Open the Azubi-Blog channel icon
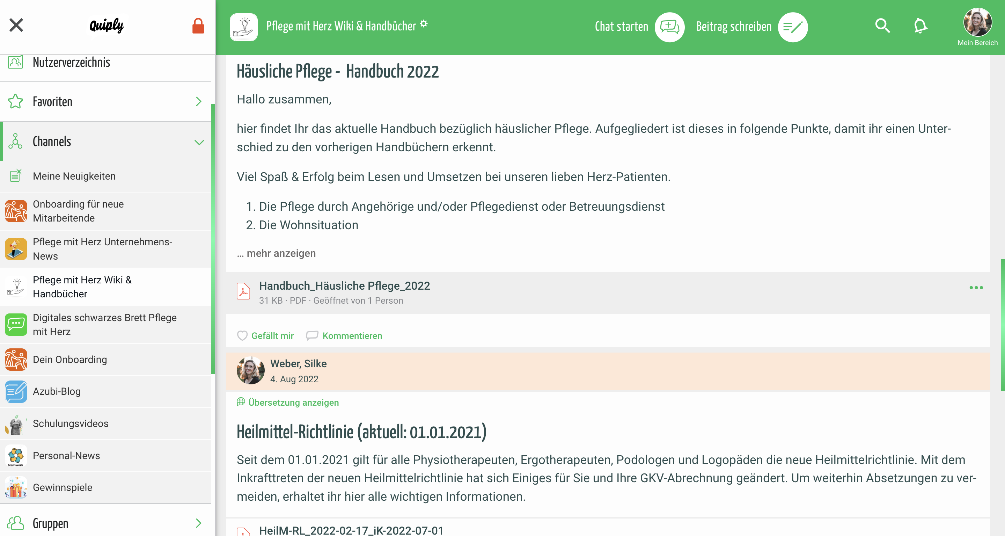1005x536 pixels. 16,392
